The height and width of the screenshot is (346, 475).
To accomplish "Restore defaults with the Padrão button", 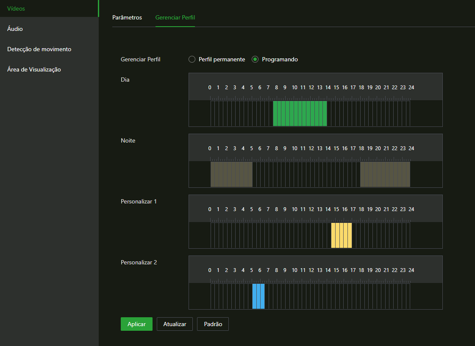I will pos(213,324).
